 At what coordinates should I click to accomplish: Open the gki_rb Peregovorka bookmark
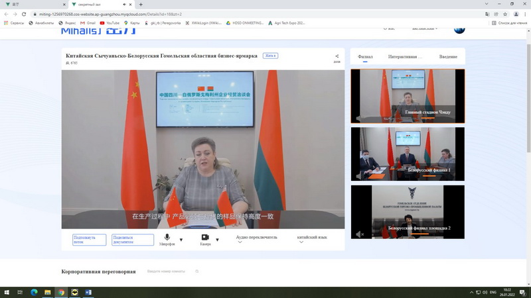click(x=163, y=23)
